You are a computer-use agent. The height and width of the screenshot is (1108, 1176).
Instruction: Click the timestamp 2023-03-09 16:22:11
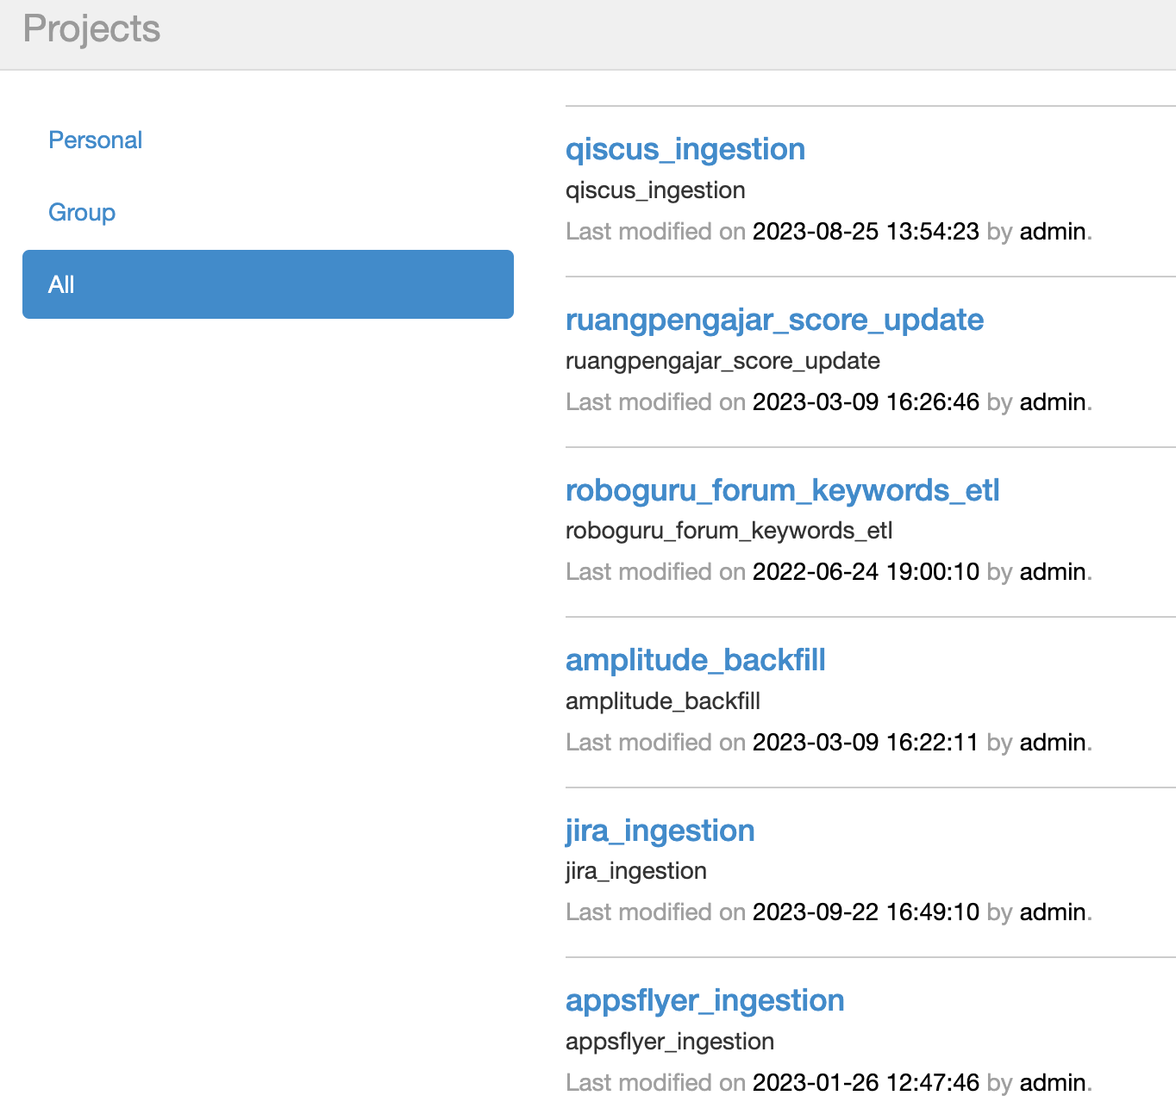[x=866, y=743]
